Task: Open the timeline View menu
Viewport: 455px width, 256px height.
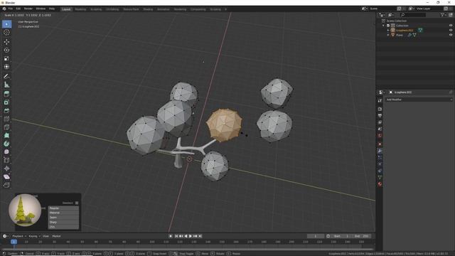Action: point(45,236)
